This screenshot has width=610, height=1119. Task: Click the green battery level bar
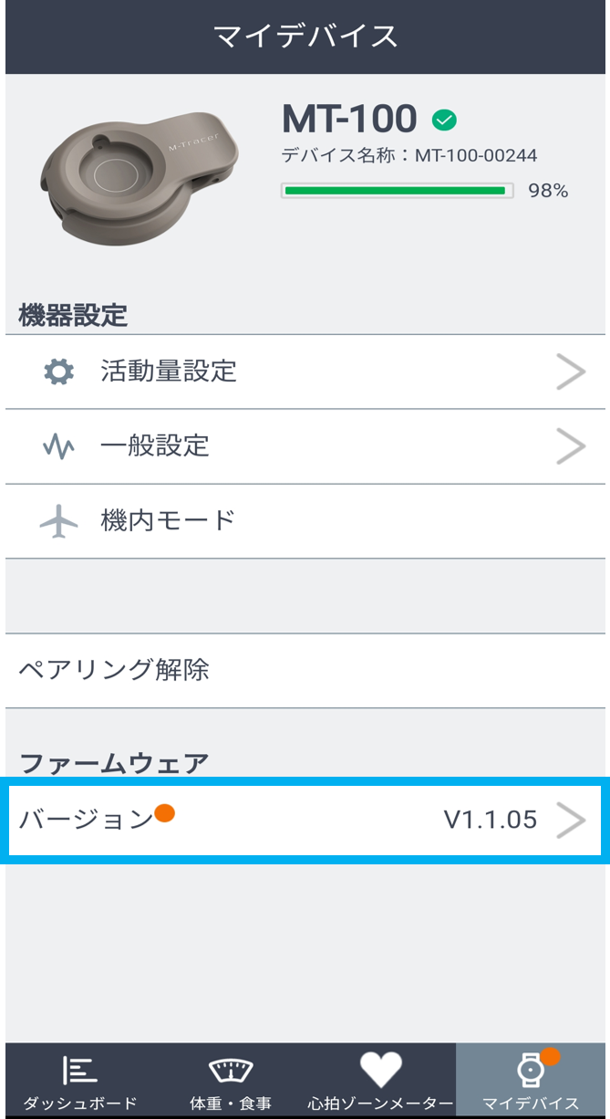(x=395, y=191)
